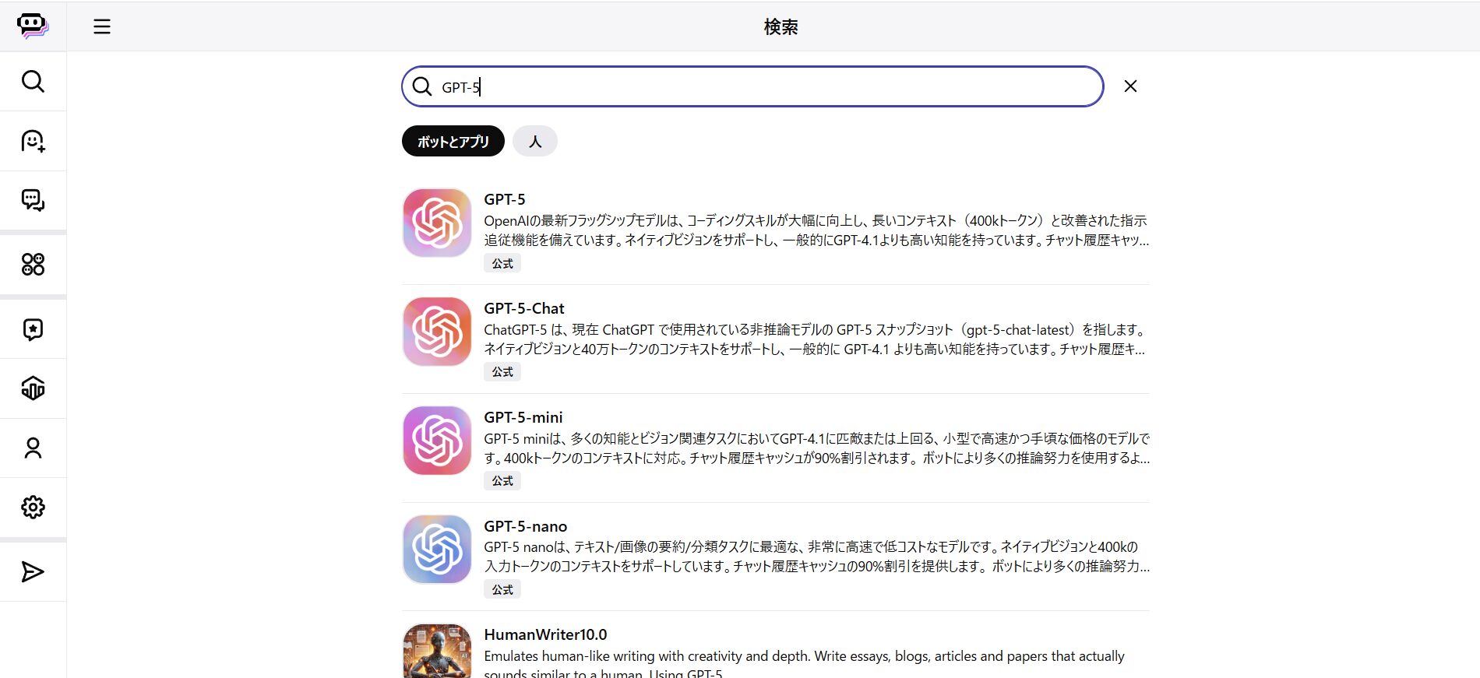Switch to the 人 tab
Image resolution: width=1480 pixels, height=678 pixels.
pos(534,142)
